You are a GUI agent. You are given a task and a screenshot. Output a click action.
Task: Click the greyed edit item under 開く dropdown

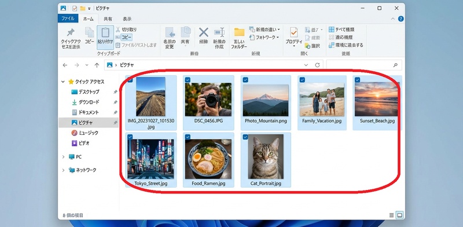[312, 38]
